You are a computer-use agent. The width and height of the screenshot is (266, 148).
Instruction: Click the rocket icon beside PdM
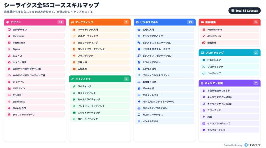coord(139,102)
